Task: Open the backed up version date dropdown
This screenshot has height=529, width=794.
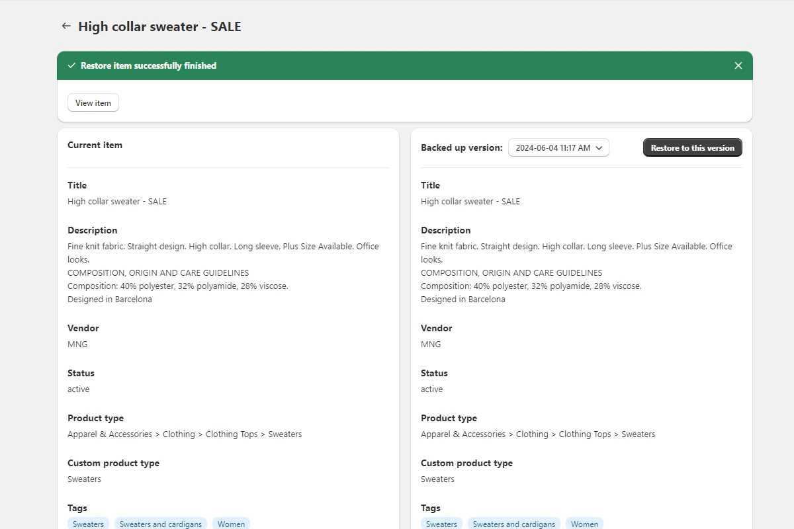Action: 558,148
